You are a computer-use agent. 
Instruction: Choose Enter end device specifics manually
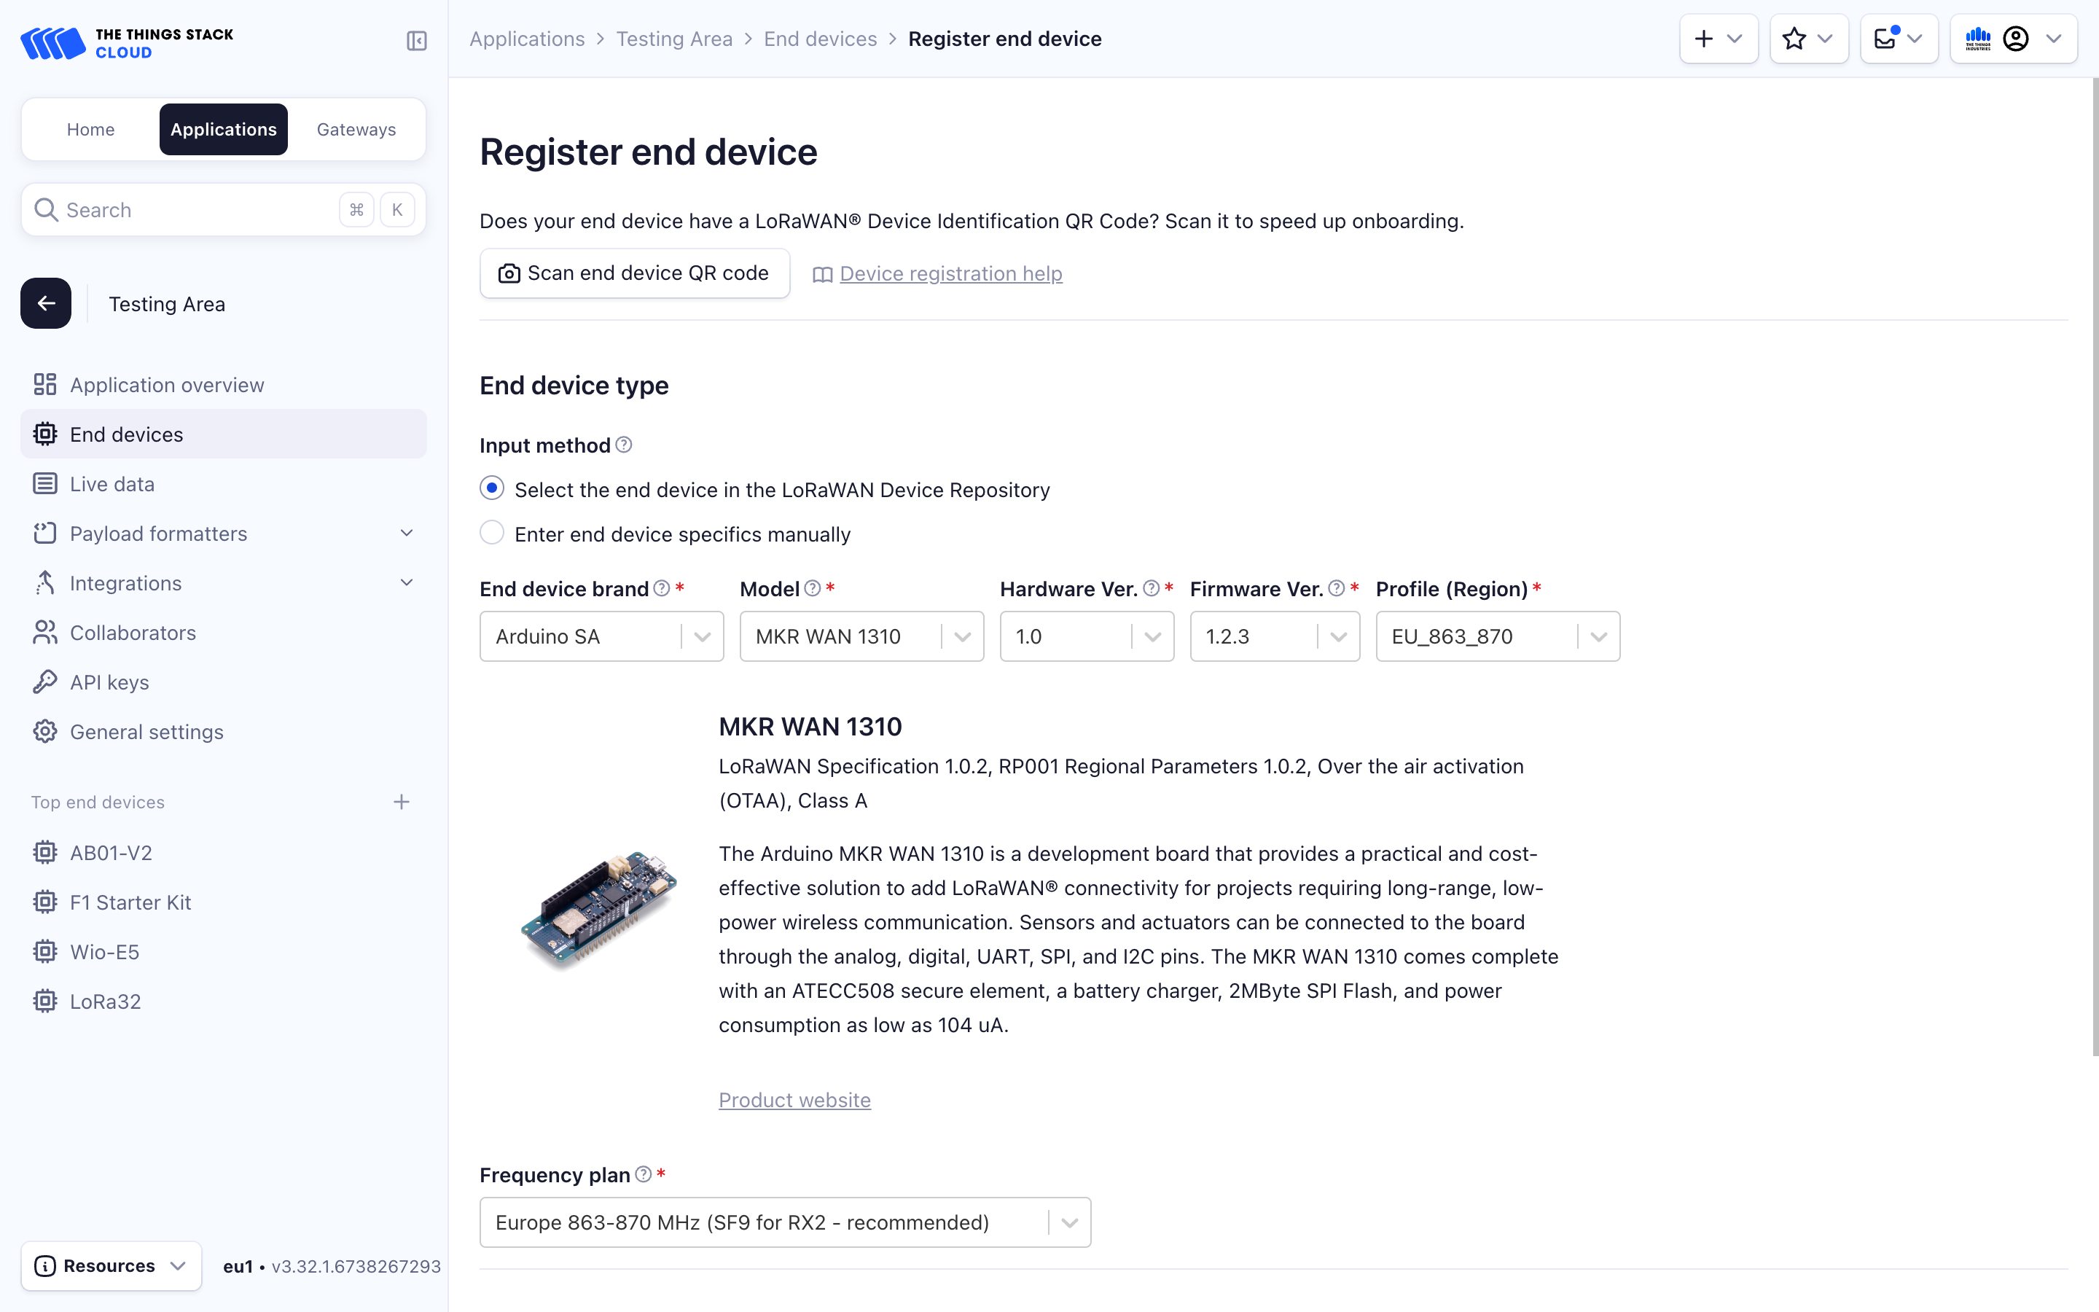[492, 533]
